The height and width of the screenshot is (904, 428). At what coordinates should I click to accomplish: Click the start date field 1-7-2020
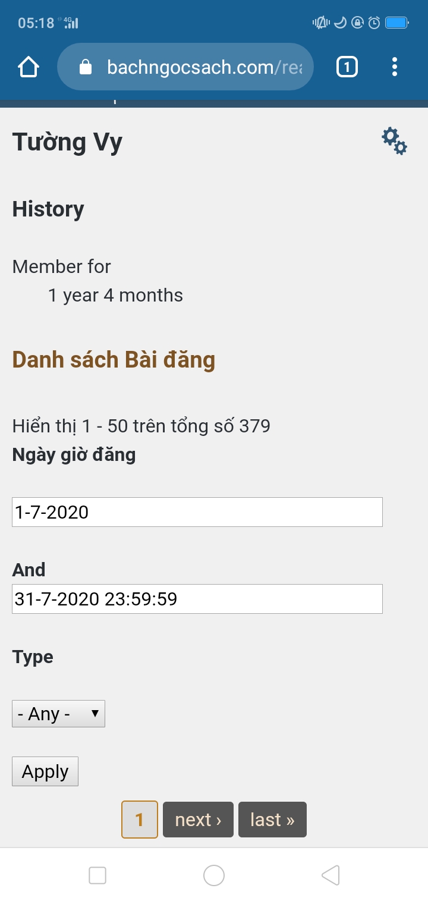coord(197,512)
